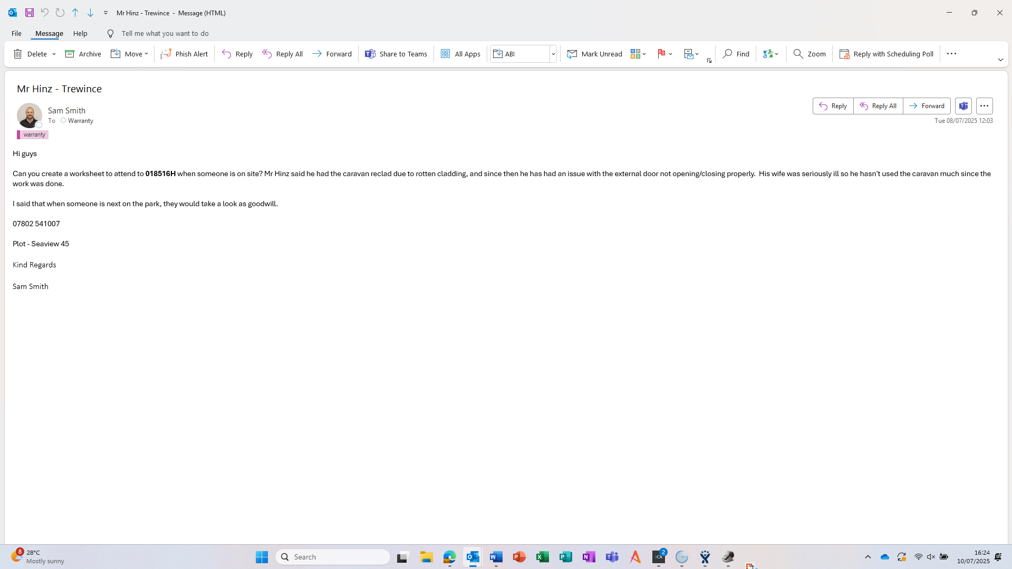The image size is (1012, 569).
Task: Click the muted volume icon in the tray
Action: click(931, 557)
